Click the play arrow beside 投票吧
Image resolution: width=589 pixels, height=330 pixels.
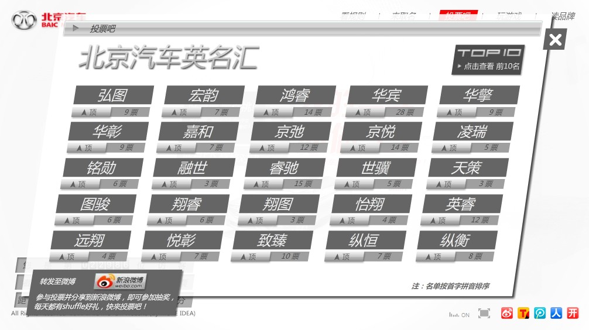[76, 27]
